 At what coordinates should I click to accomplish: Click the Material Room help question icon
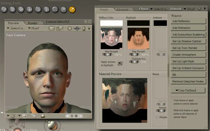[199, 9]
